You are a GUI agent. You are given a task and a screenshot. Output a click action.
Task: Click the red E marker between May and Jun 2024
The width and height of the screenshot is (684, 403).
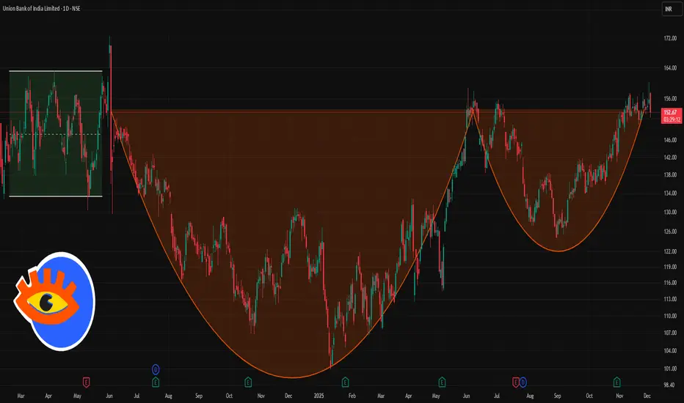pyautogui.click(x=87, y=382)
